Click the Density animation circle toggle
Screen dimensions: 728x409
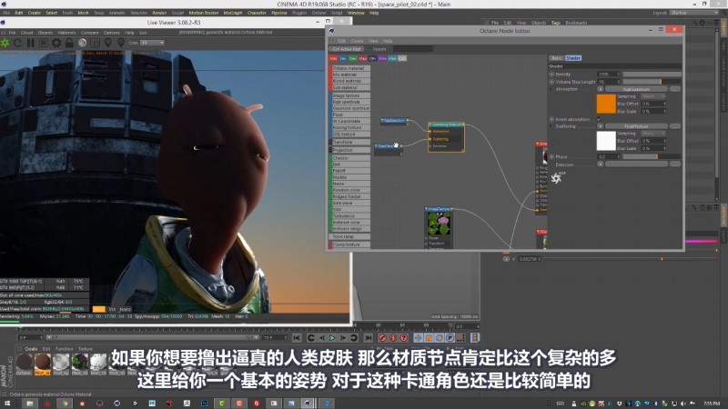point(551,75)
